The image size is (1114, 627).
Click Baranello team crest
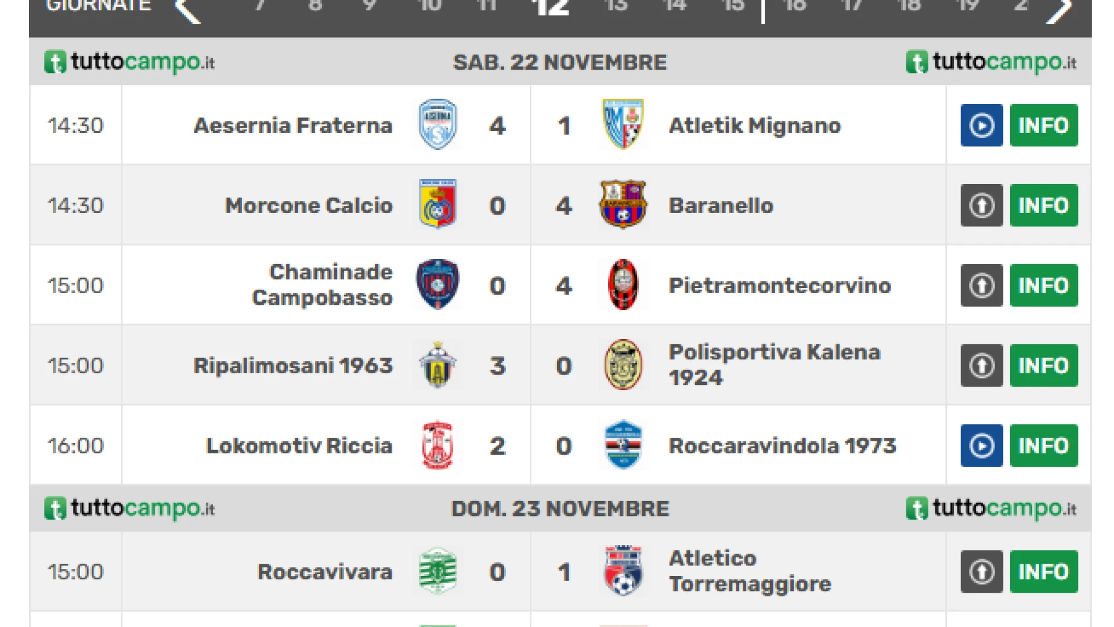pyautogui.click(x=623, y=205)
